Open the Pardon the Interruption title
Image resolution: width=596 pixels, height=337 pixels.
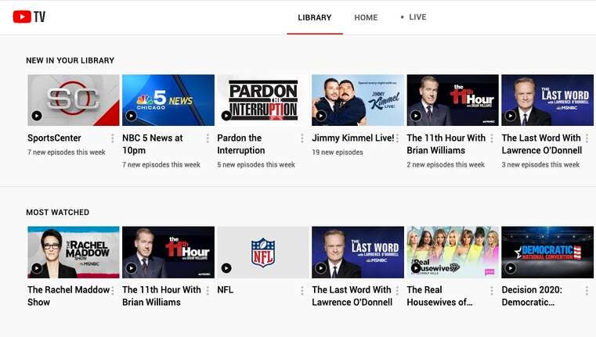click(241, 144)
